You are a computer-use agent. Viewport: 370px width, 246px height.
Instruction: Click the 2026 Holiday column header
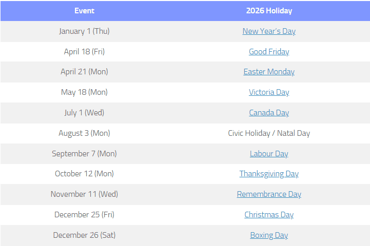[269, 11]
